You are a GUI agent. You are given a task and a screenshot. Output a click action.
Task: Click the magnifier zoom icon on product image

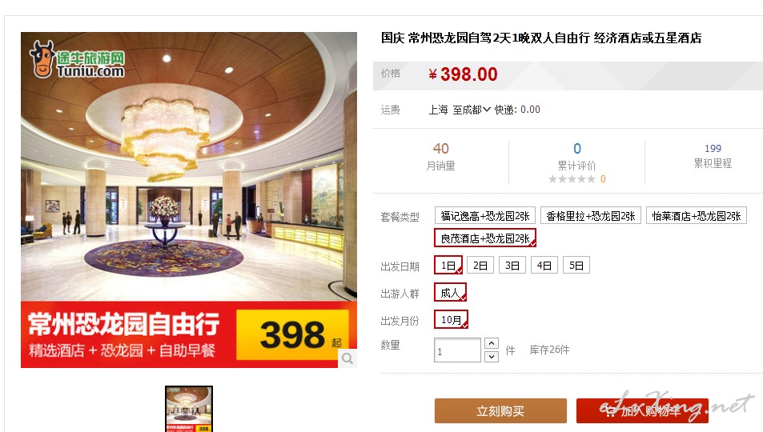[347, 358]
